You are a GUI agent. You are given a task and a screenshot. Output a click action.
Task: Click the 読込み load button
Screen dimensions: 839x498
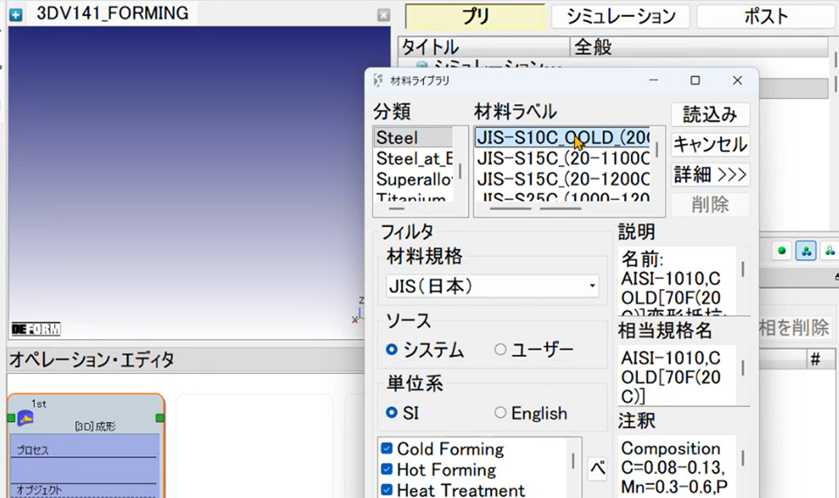tap(710, 114)
